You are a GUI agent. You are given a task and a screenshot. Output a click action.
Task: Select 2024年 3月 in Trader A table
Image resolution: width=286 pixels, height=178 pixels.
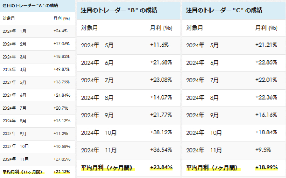pyautogui.click(x=14, y=57)
